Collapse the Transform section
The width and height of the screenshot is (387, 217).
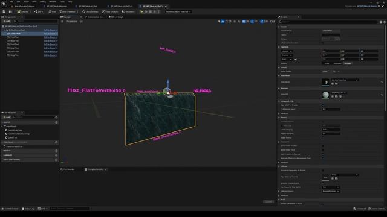pos(279,47)
